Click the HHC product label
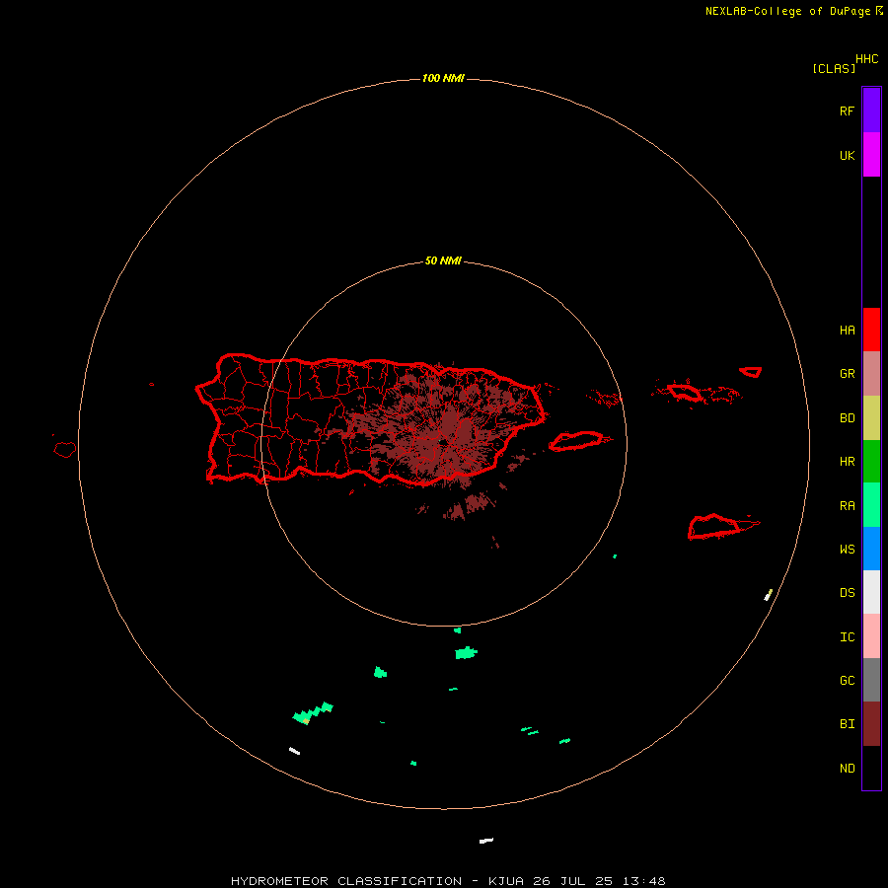Screen dimensions: 888x888 pyautogui.click(x=866, y=59)
